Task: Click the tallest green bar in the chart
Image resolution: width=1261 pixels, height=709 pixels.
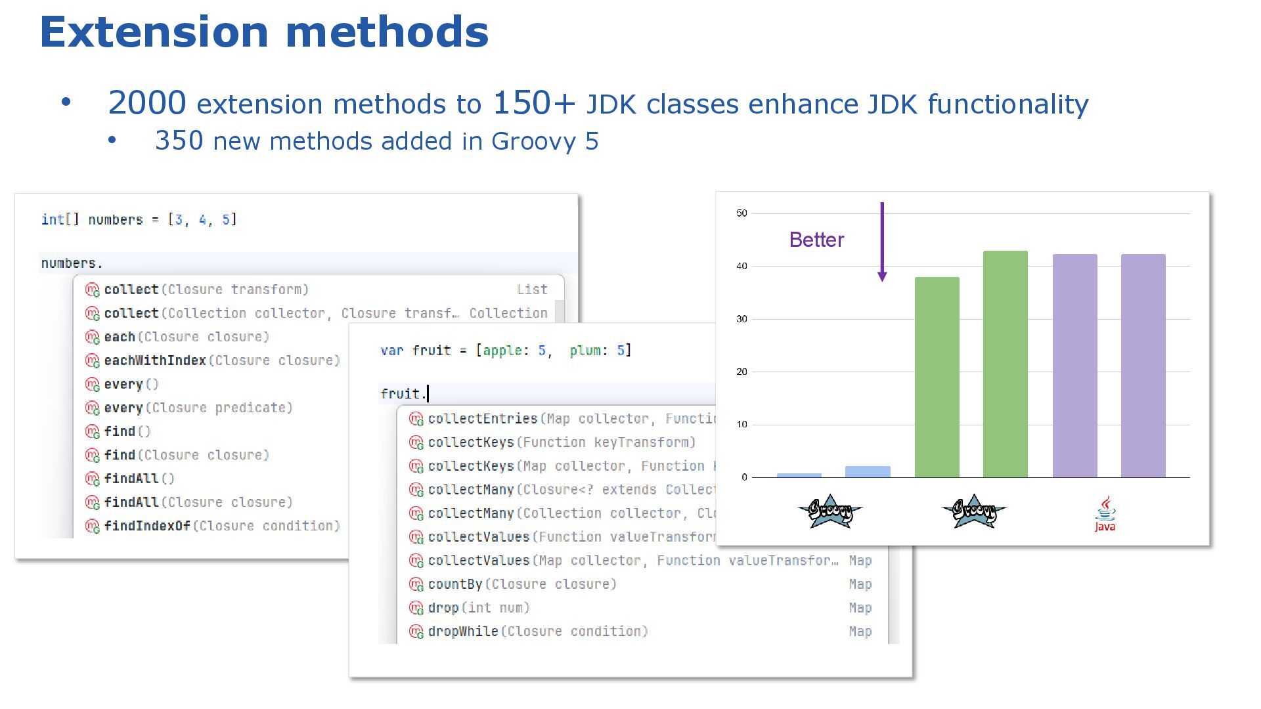Action: (x=1005, y=364)
